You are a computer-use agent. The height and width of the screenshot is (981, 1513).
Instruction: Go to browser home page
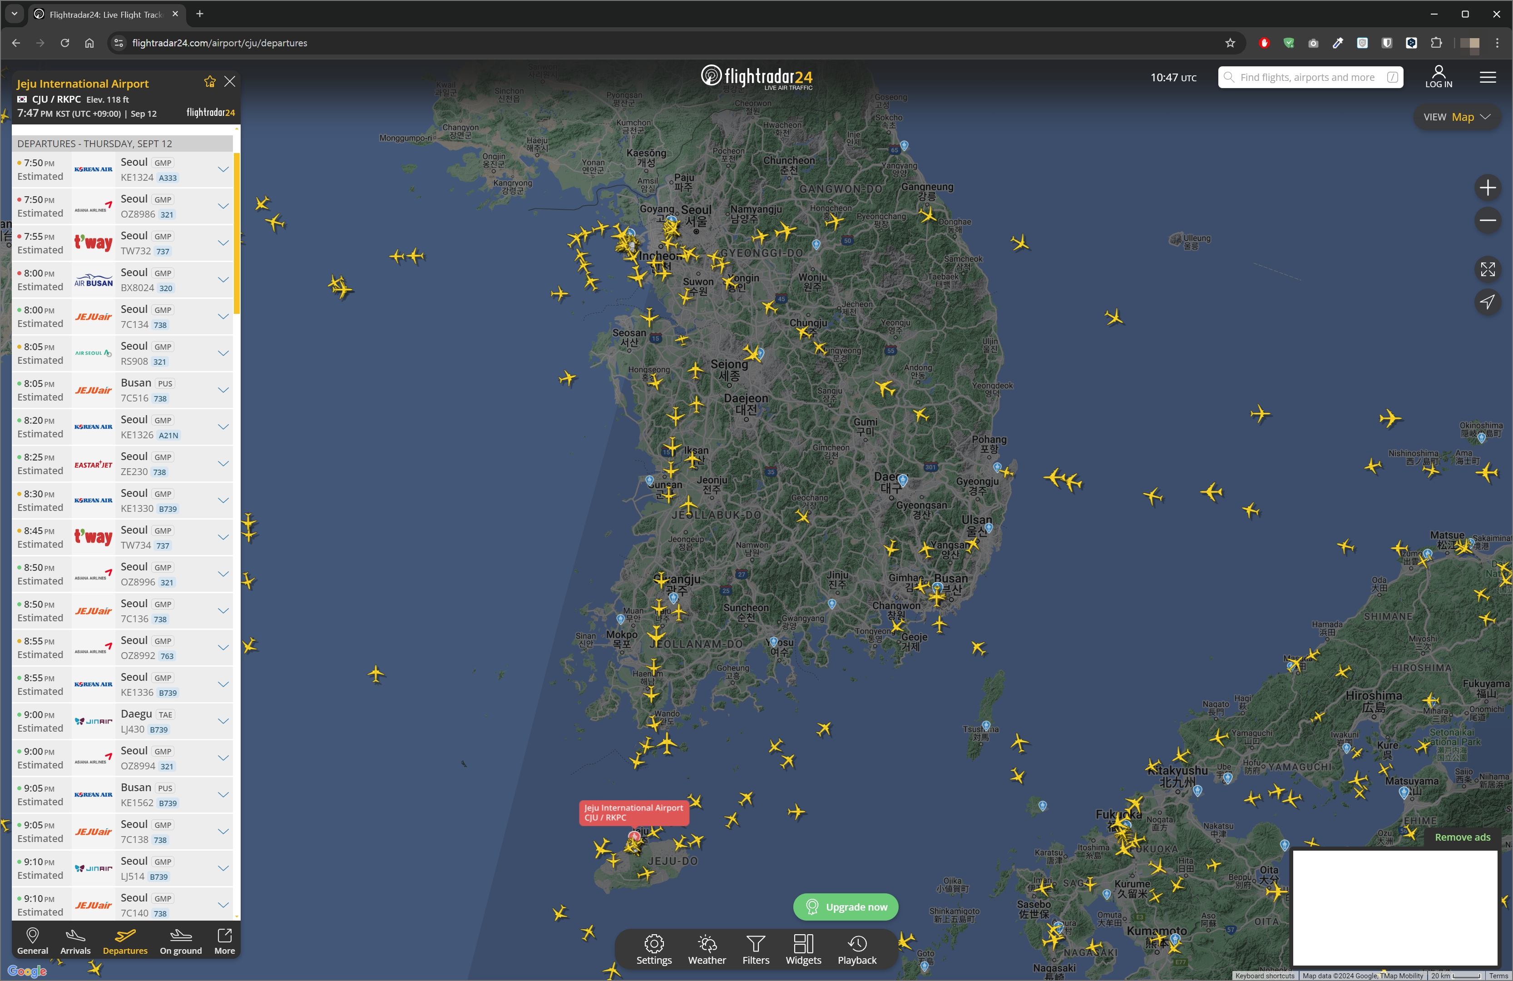tap(89, 43)
